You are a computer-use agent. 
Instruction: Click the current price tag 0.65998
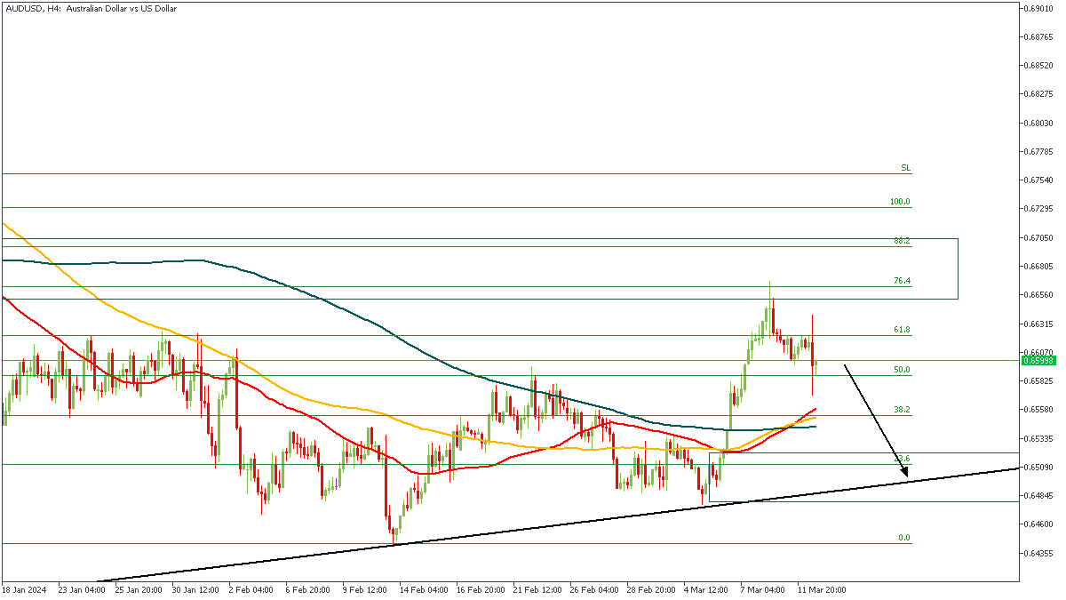pyautogui.click(x=1038, y=360)
